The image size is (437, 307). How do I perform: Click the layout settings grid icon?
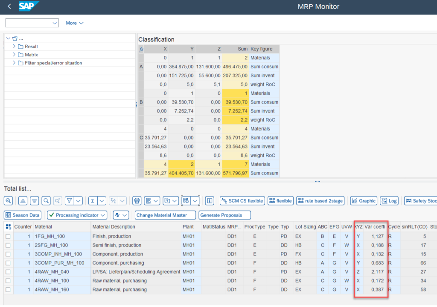[x=186, y=200]
